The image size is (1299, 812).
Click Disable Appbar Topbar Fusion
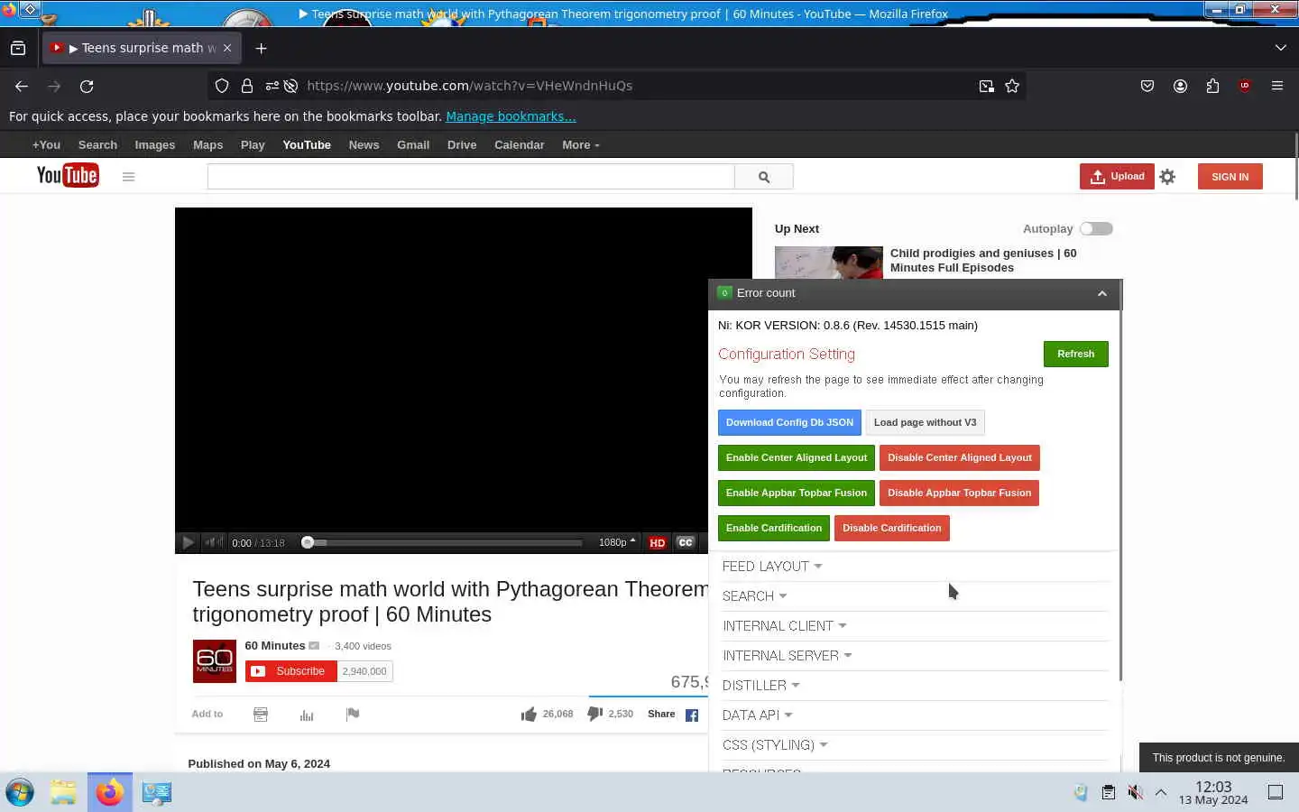click(x=959, y=493)
